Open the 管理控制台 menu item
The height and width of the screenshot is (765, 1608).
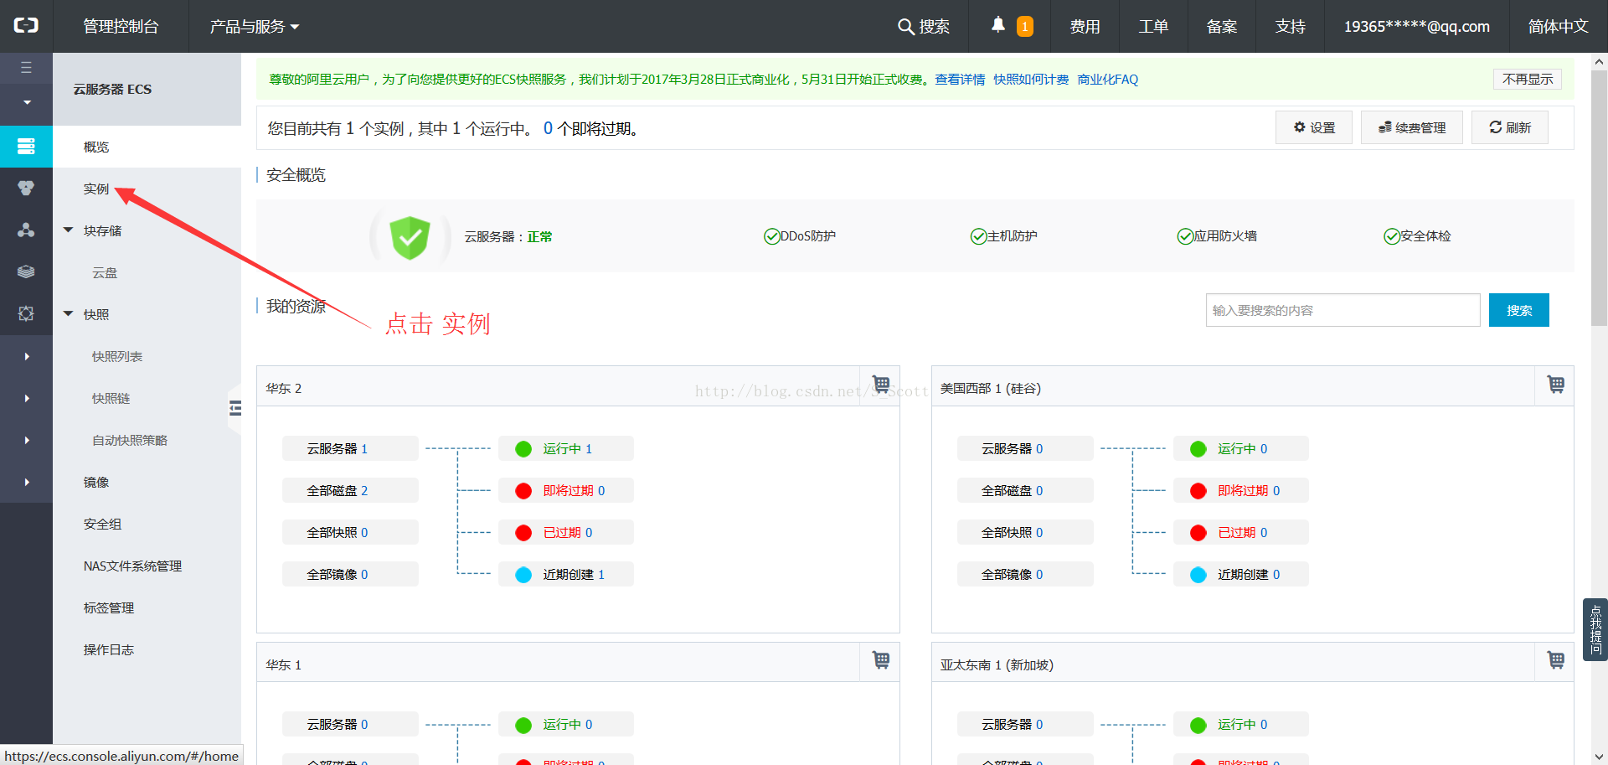click(121, 27)
